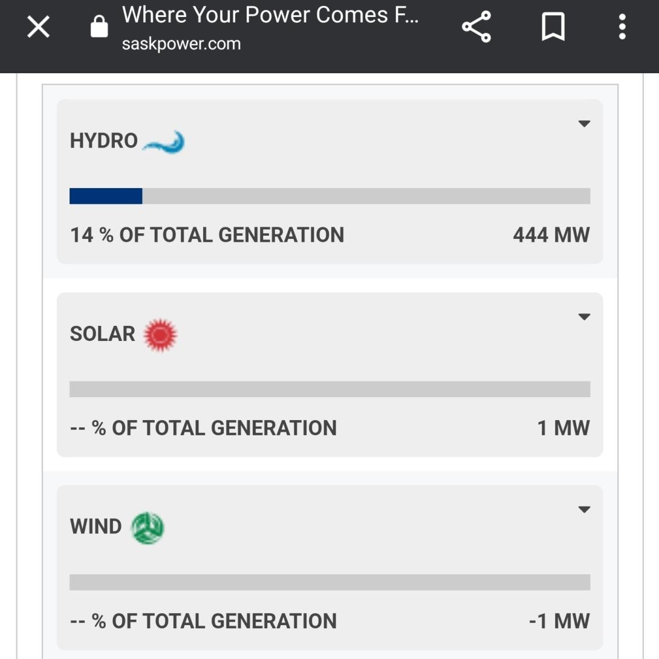Click the Solar generation progress bar
This screenshot has width=659, height=659.
pos(329,389)
